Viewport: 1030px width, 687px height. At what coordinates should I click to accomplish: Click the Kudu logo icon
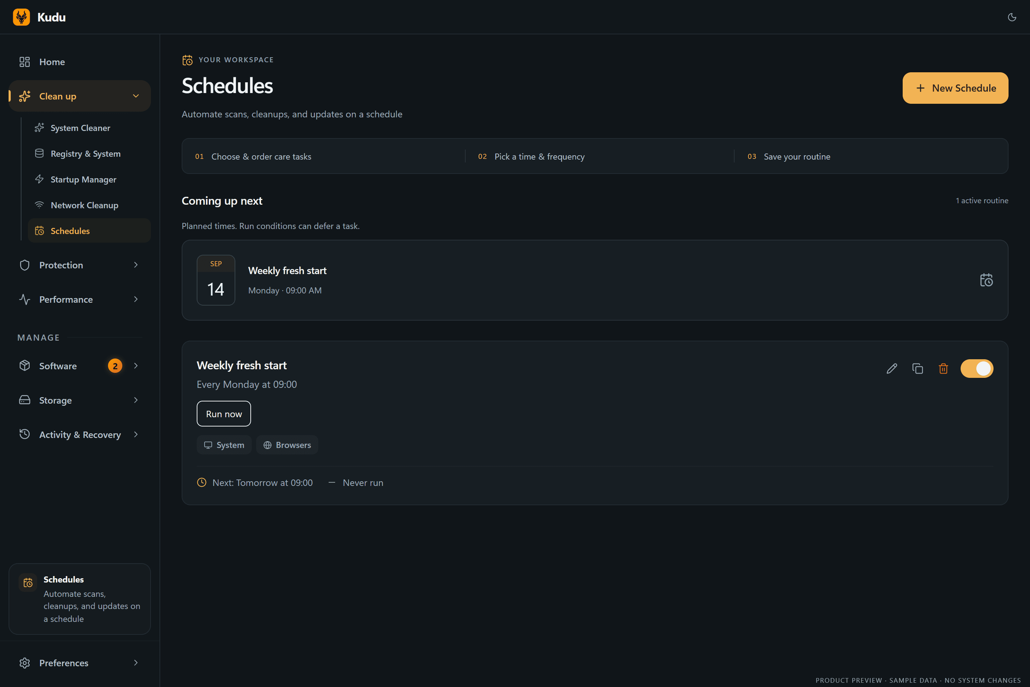[x=21, y=17]
